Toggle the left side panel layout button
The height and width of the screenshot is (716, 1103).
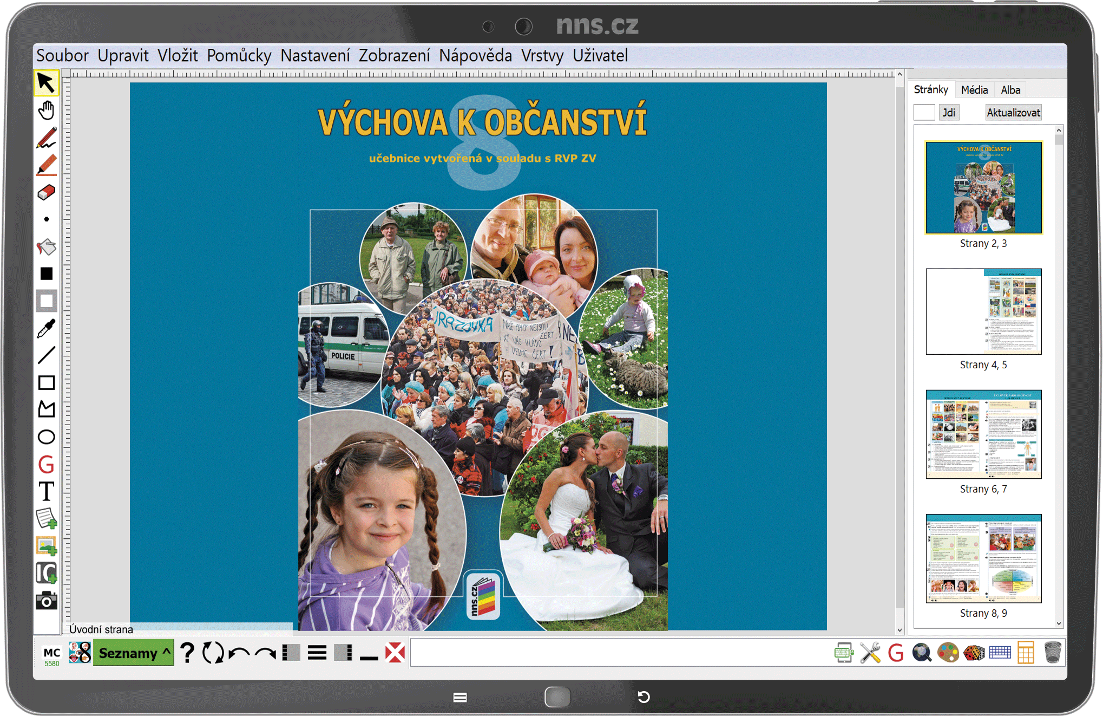coord(291,653)
